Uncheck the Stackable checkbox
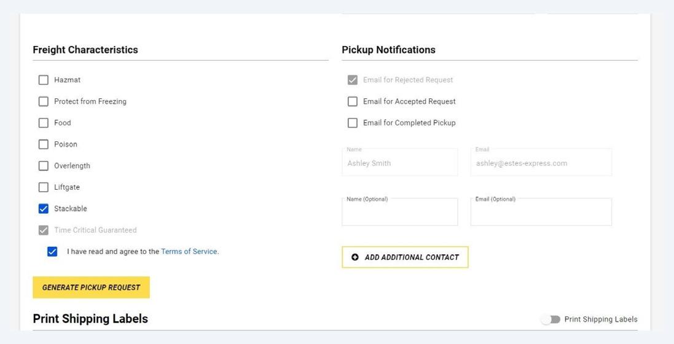 (x=44, y=209)
